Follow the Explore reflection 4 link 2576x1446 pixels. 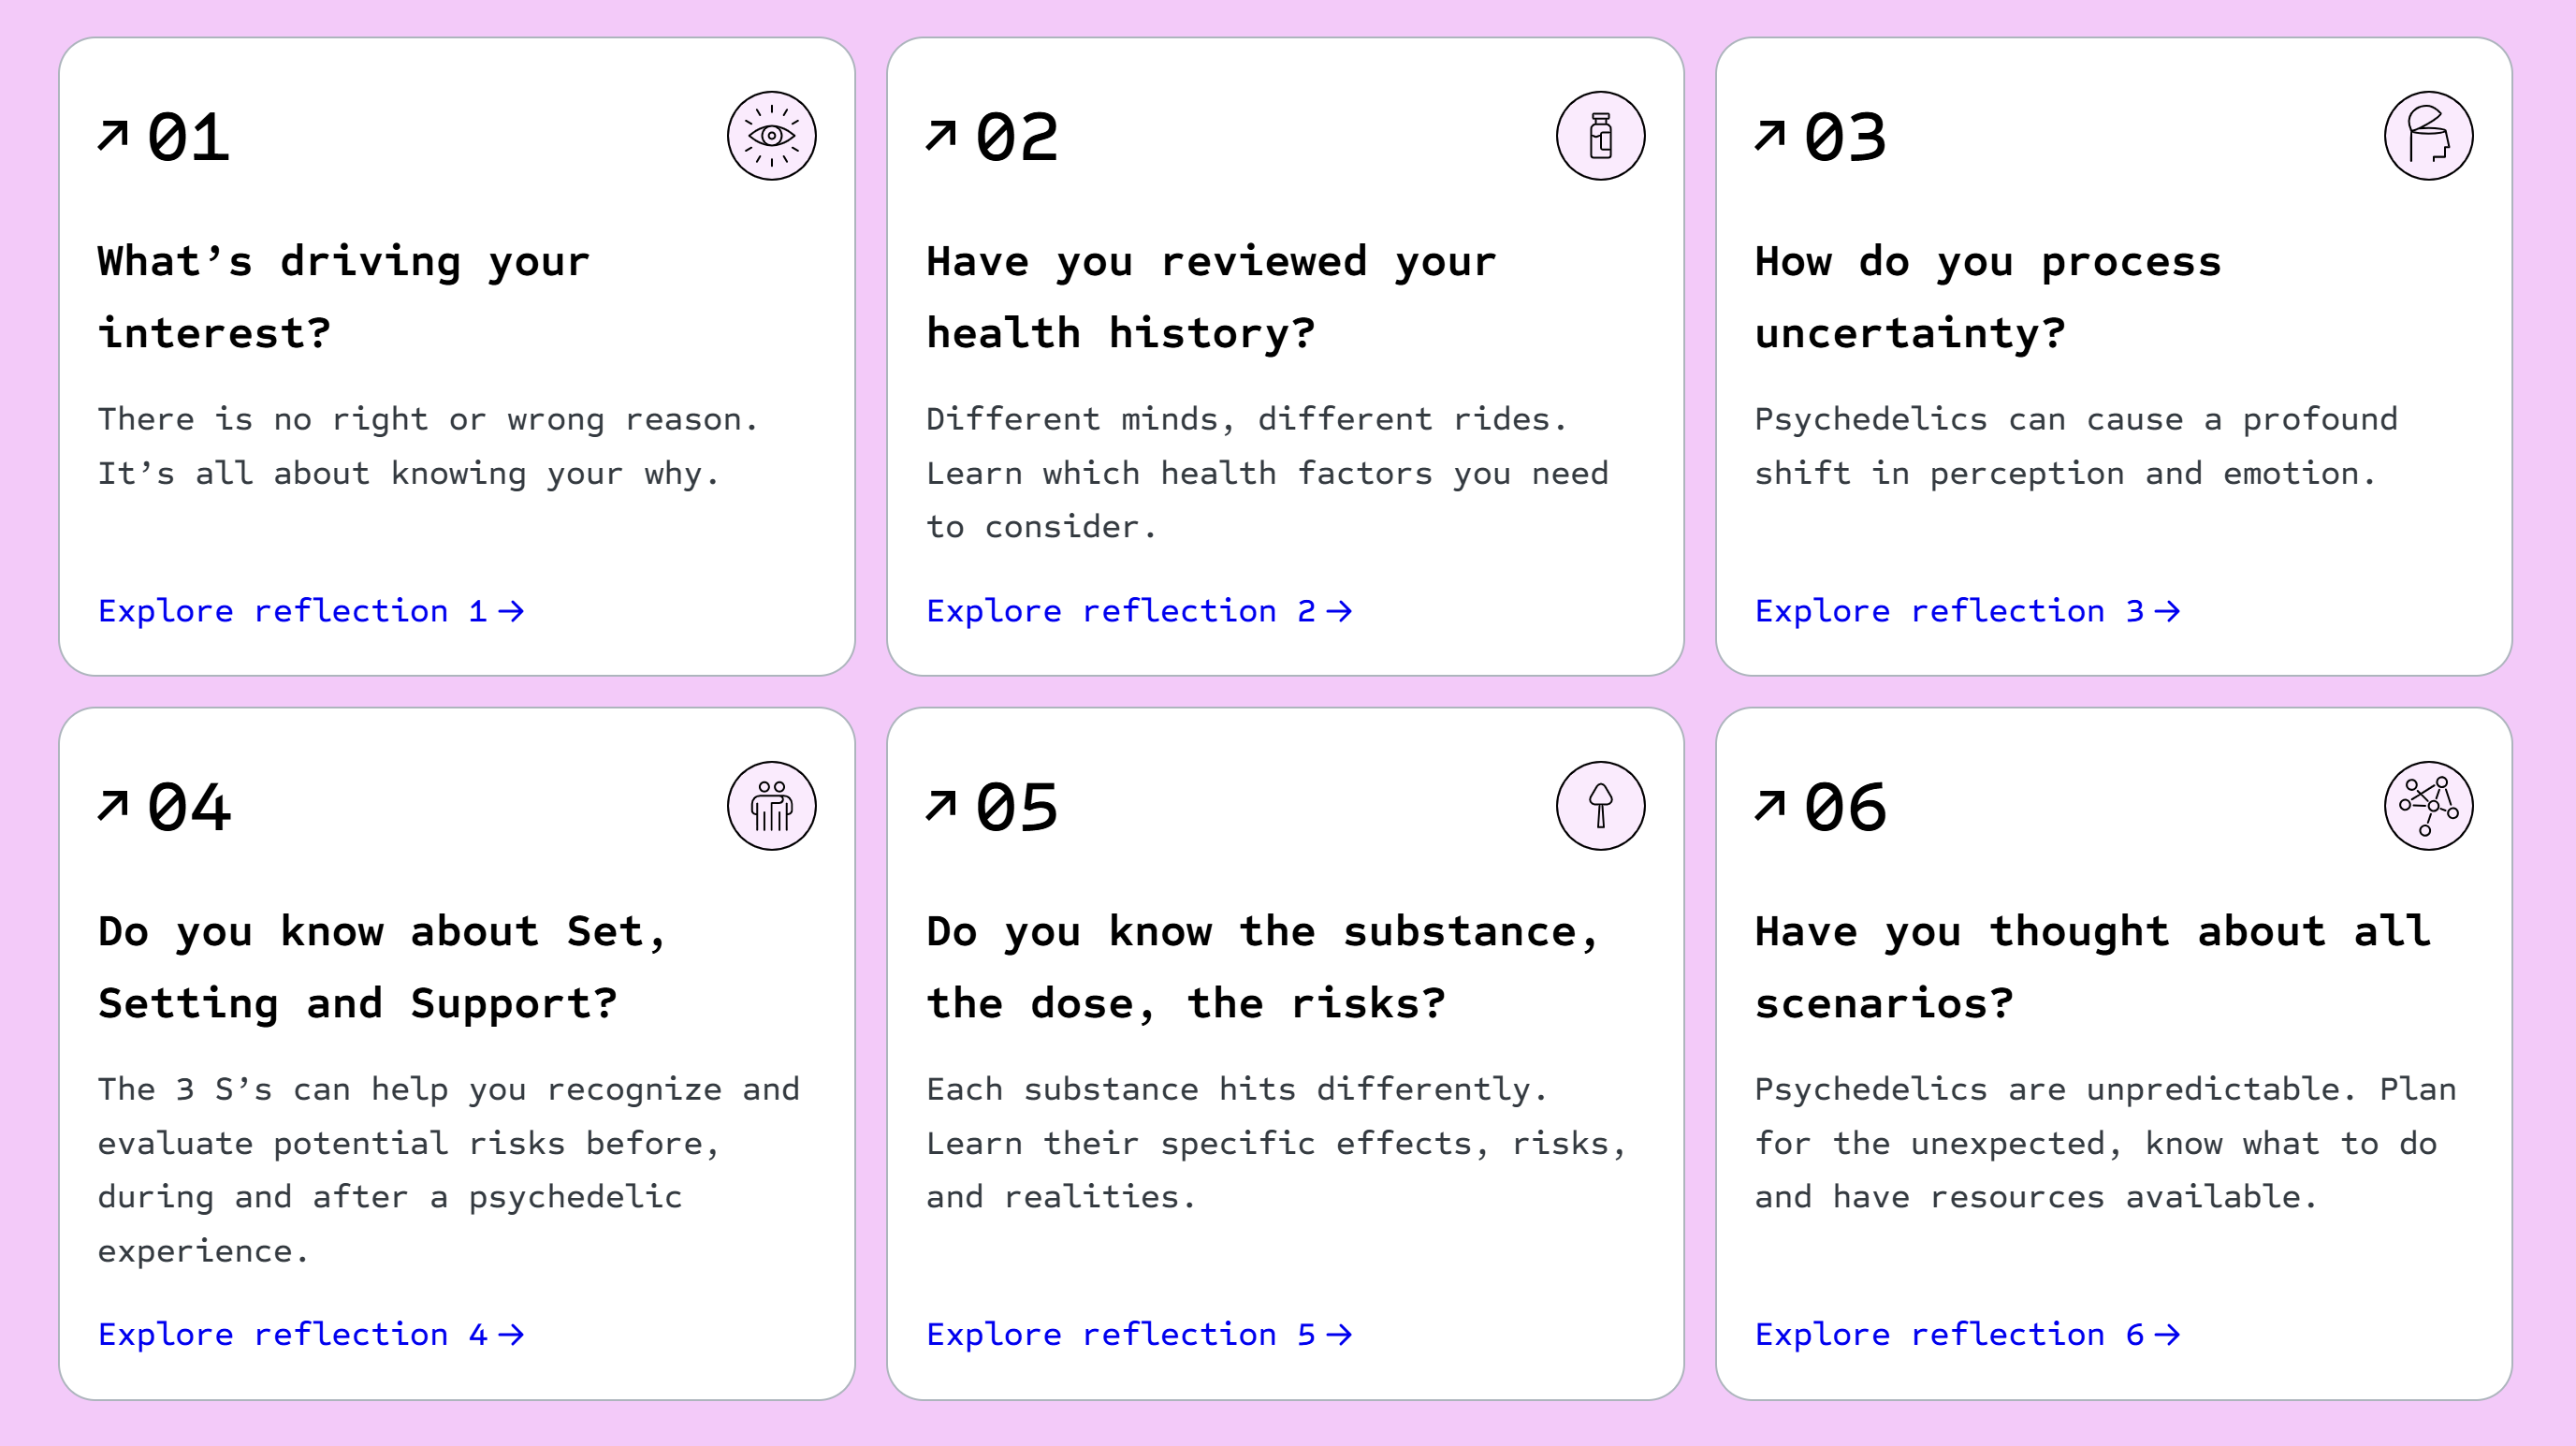pyautogui.click(x=311, y=1334)
